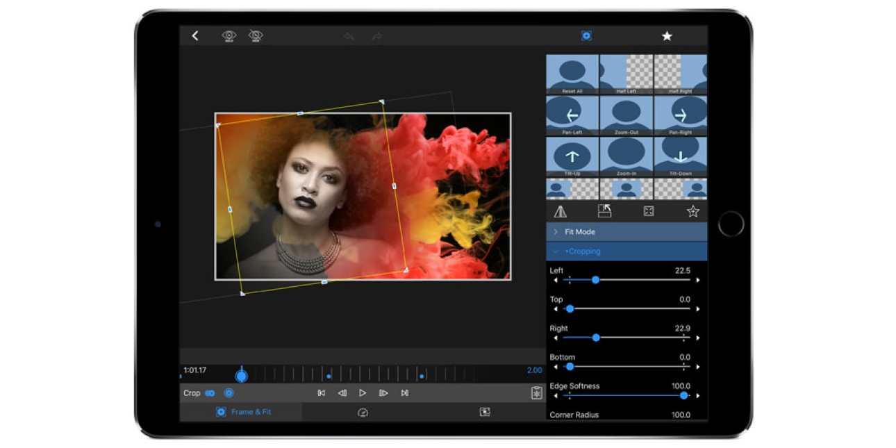This screenshot has width=896, height=448.
Task: Open the star favorites presets tab
Action: point(666,36)
